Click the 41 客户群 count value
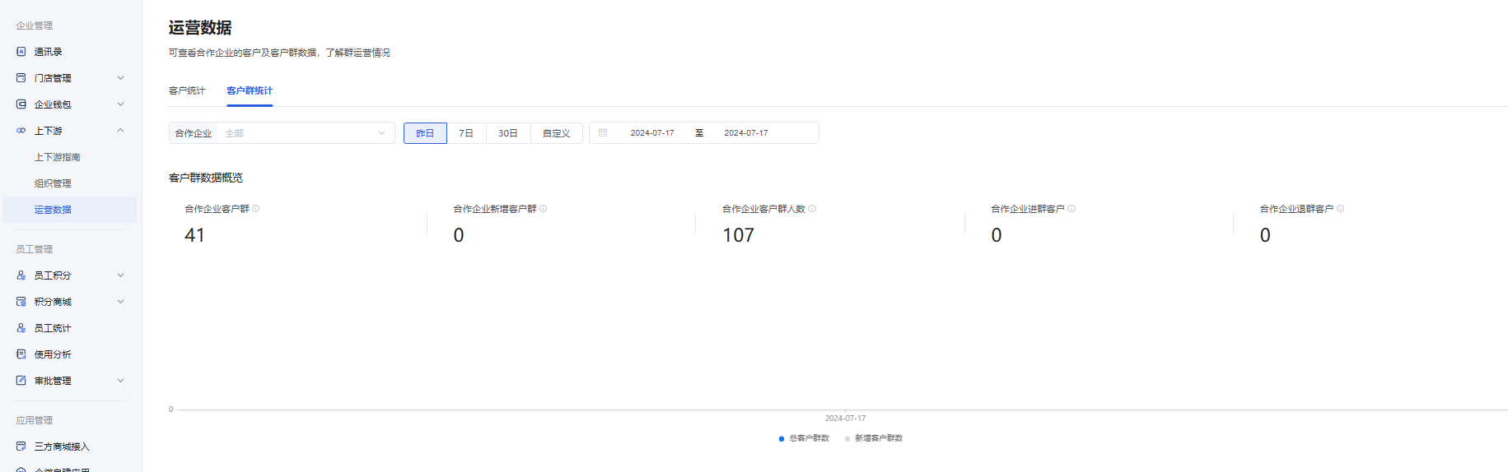This screenshot has height=472, width=1508. tap(194, 235)
